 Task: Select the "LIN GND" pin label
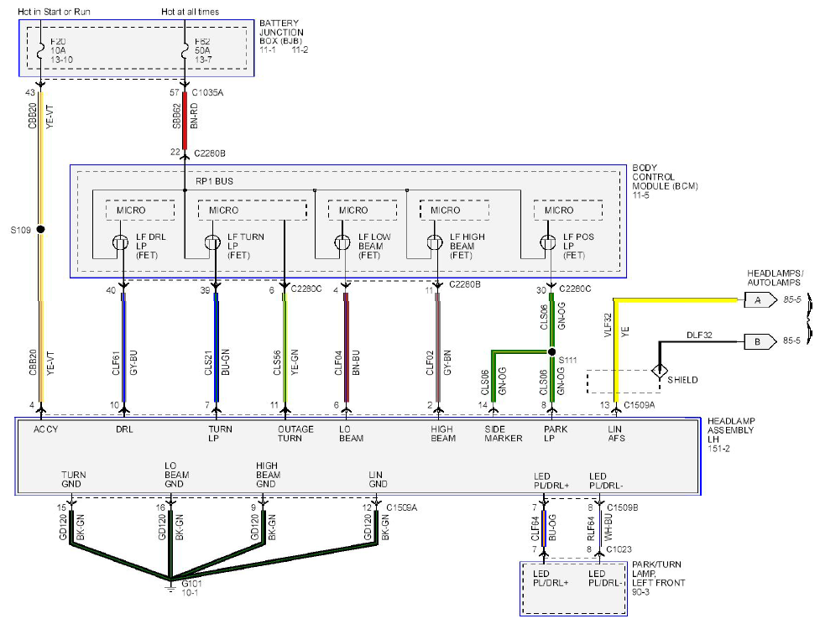tap(378, 480)
